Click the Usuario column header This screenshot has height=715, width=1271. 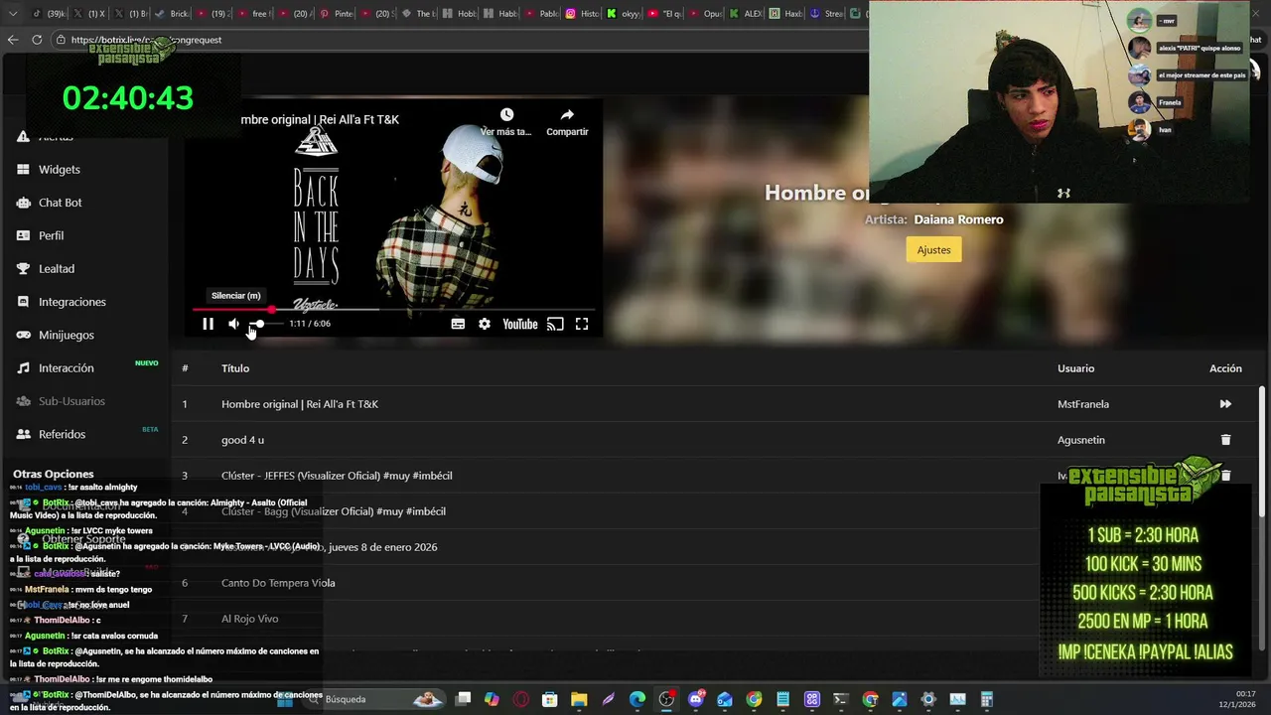click(1075, 368)
